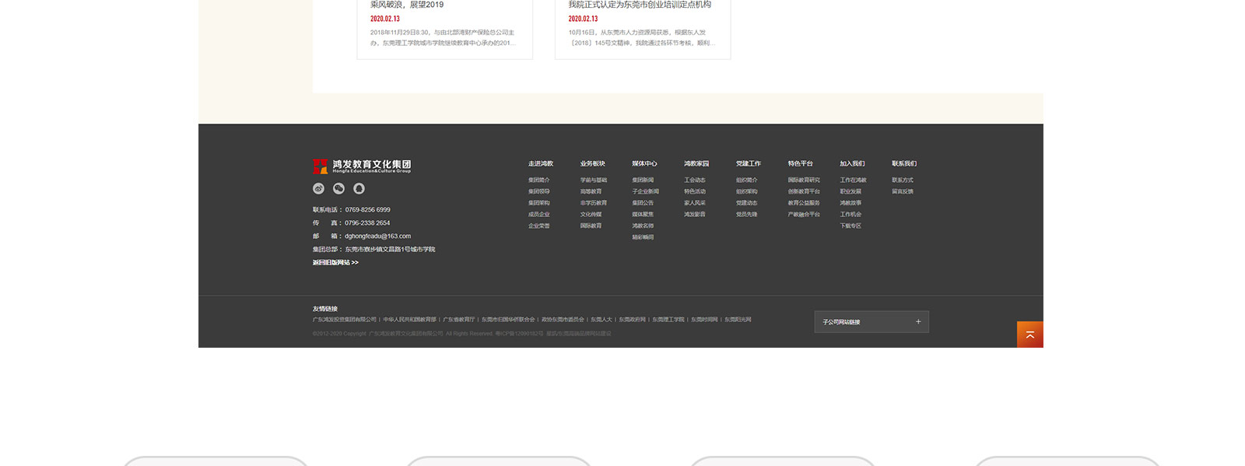Open the 媒体聚焦 link
This screenshot has width=1245, height=466.
(x=643, y=215)
